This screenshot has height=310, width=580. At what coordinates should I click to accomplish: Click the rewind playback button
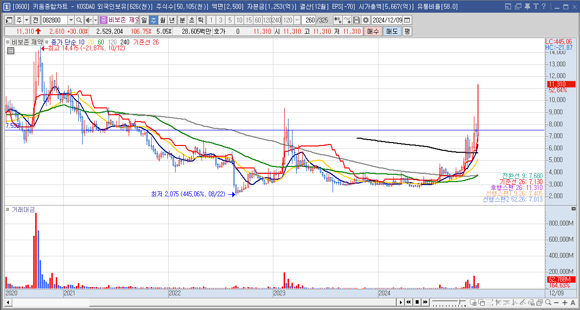[408, 302]
